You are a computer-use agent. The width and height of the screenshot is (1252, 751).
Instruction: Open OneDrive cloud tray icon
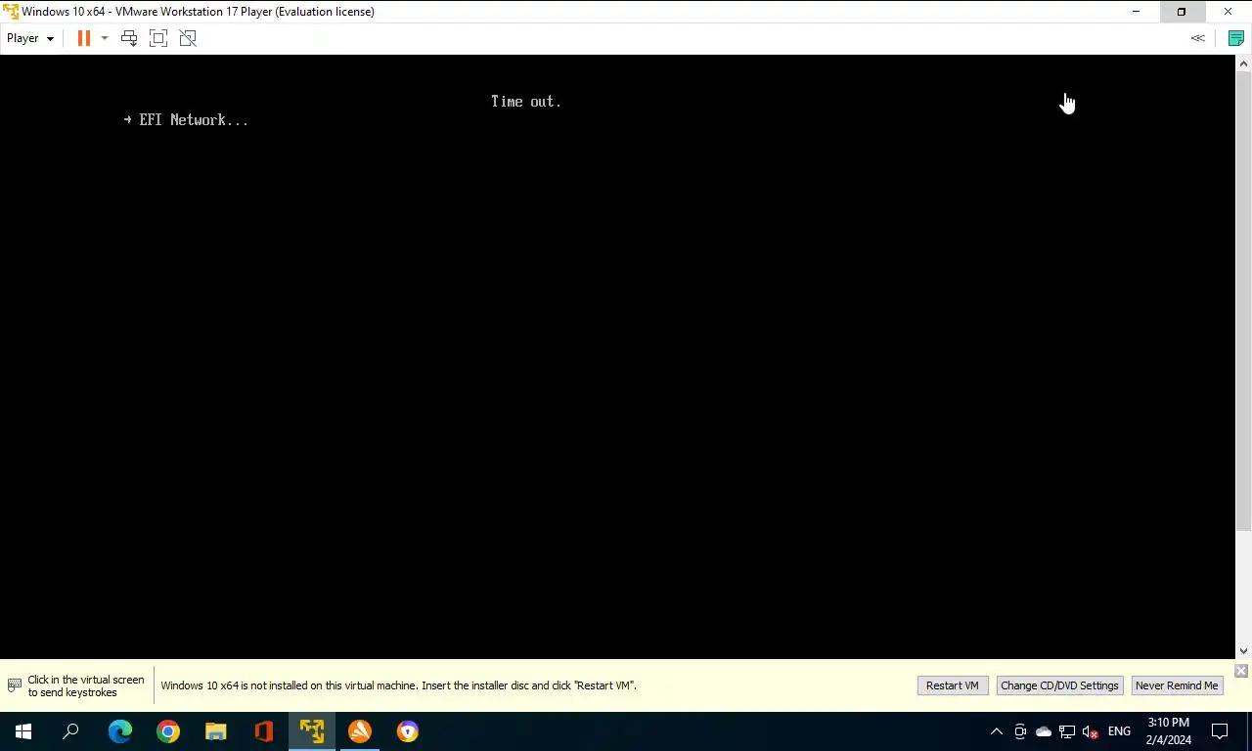1044,731
